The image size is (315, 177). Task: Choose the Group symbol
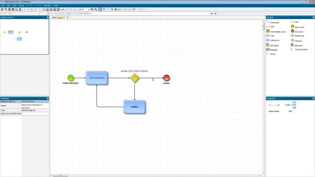click(x=271, y=54)
